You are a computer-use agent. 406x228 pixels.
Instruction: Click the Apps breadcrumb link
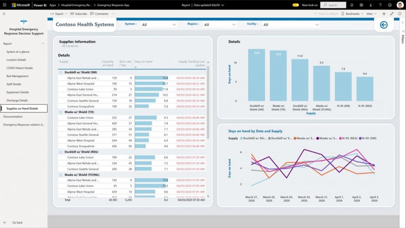point(53,5)
